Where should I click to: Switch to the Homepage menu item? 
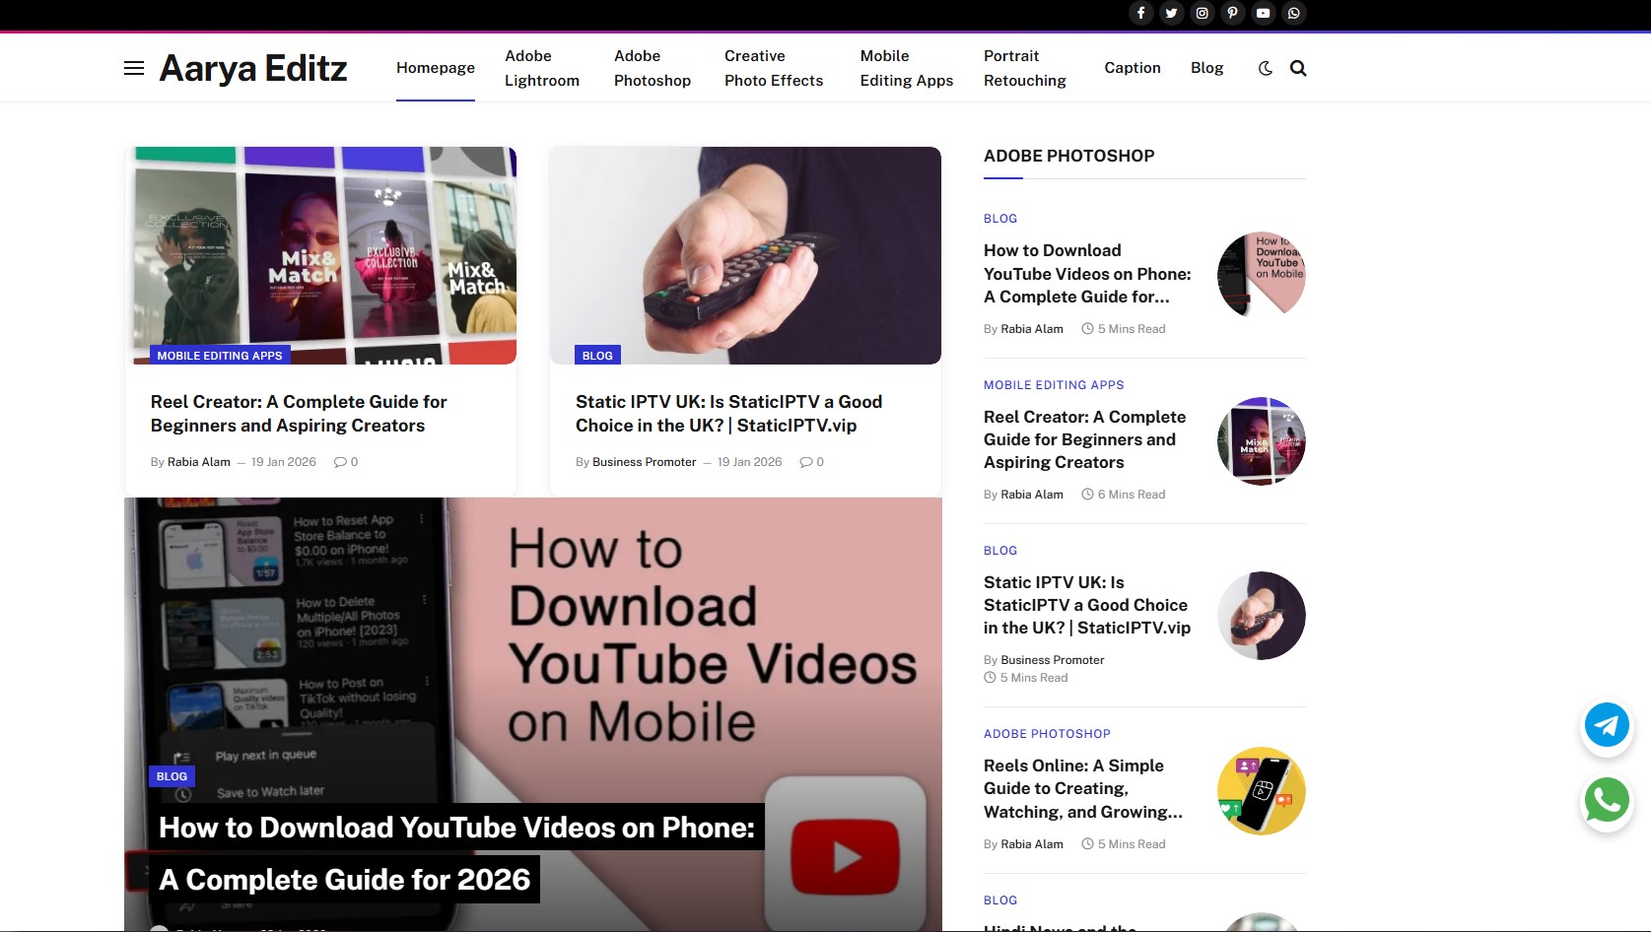click(x=435, y=67)
